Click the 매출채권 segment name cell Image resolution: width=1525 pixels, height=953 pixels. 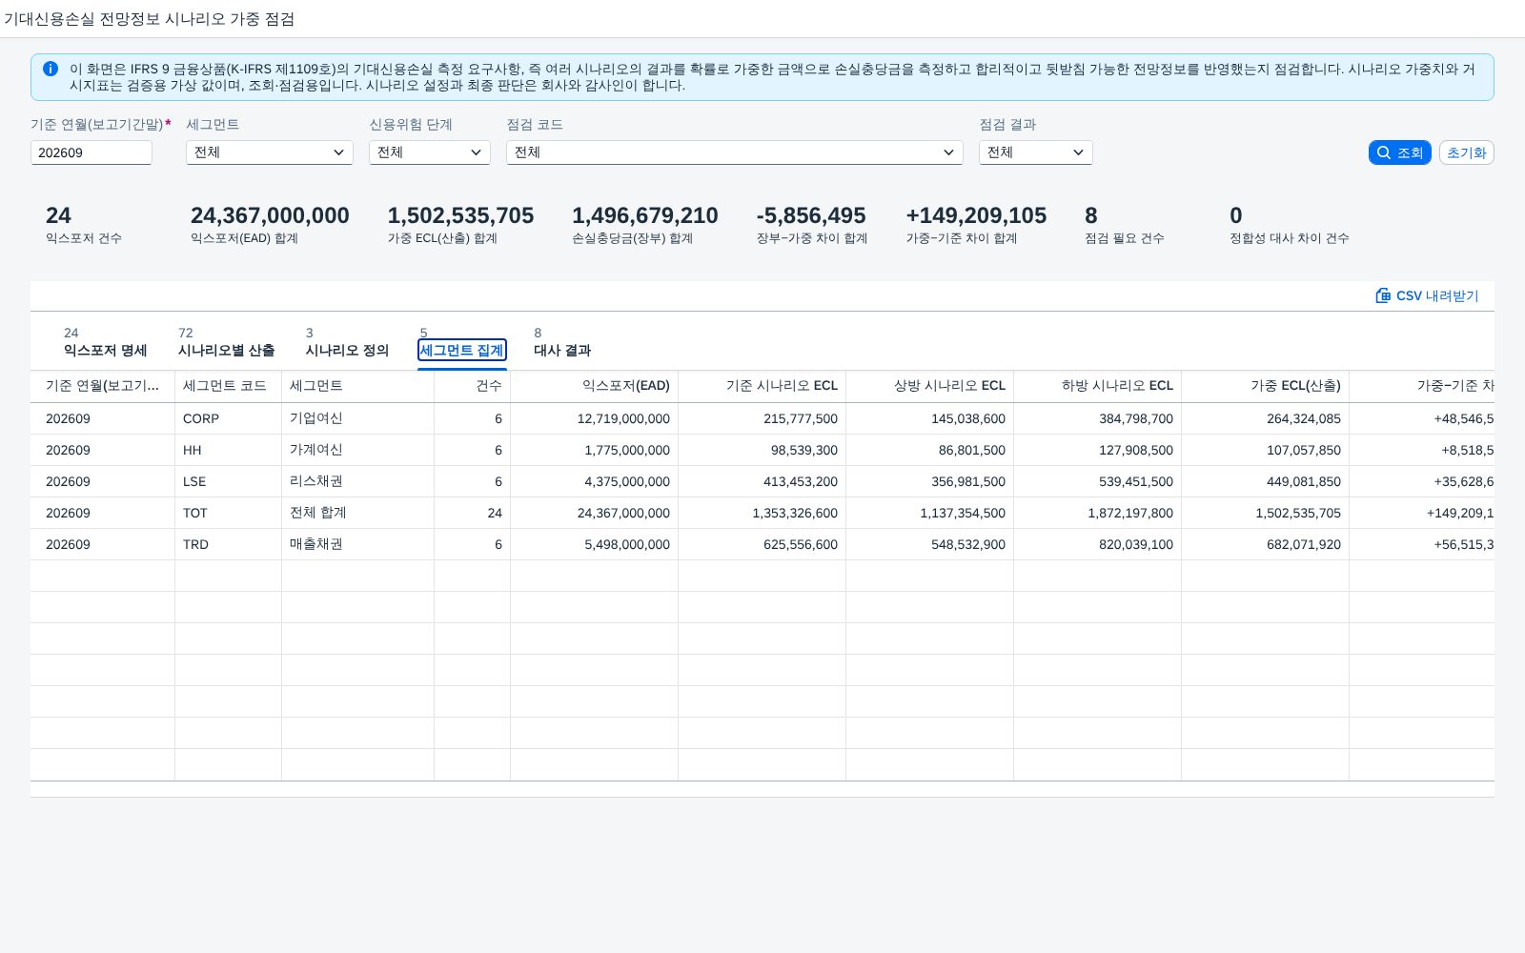point(358,544)
